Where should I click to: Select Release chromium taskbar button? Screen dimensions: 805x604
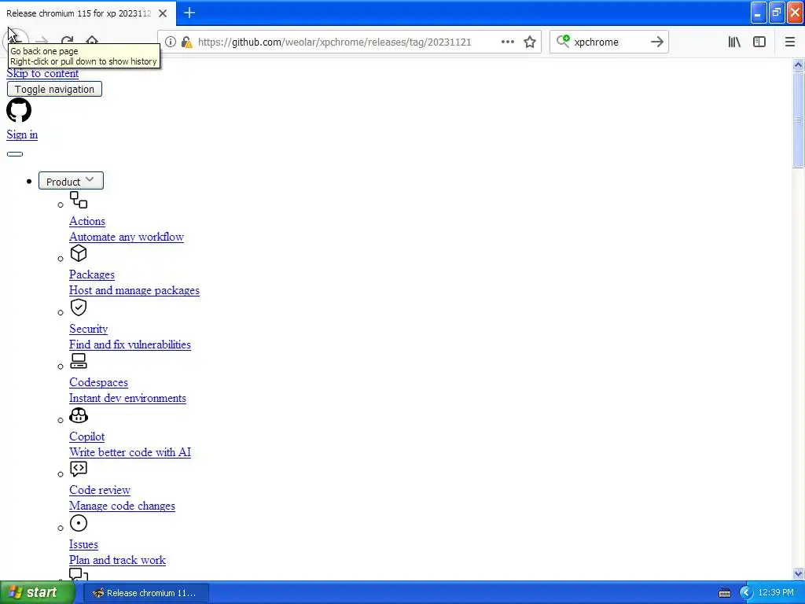(x=145, y=593)
